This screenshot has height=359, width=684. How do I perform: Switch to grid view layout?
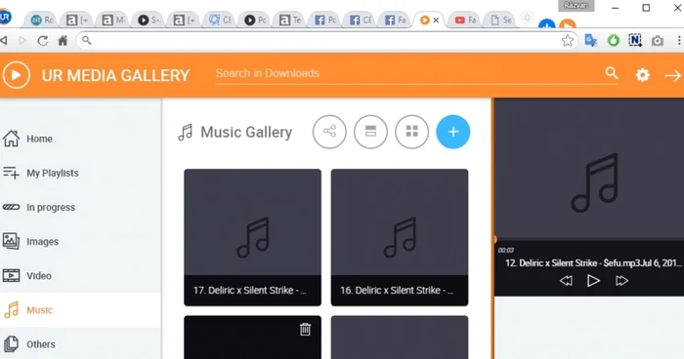411,132
